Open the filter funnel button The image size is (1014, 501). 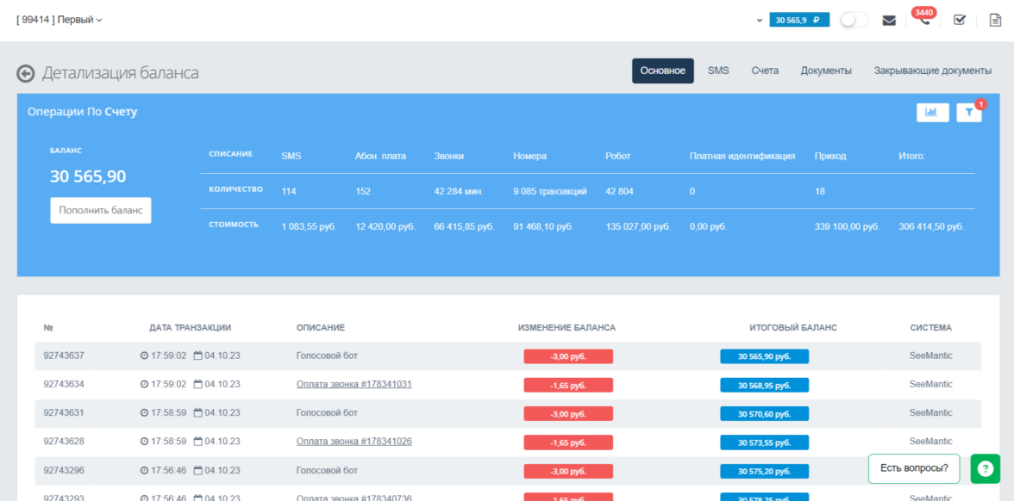coord(968,112)
